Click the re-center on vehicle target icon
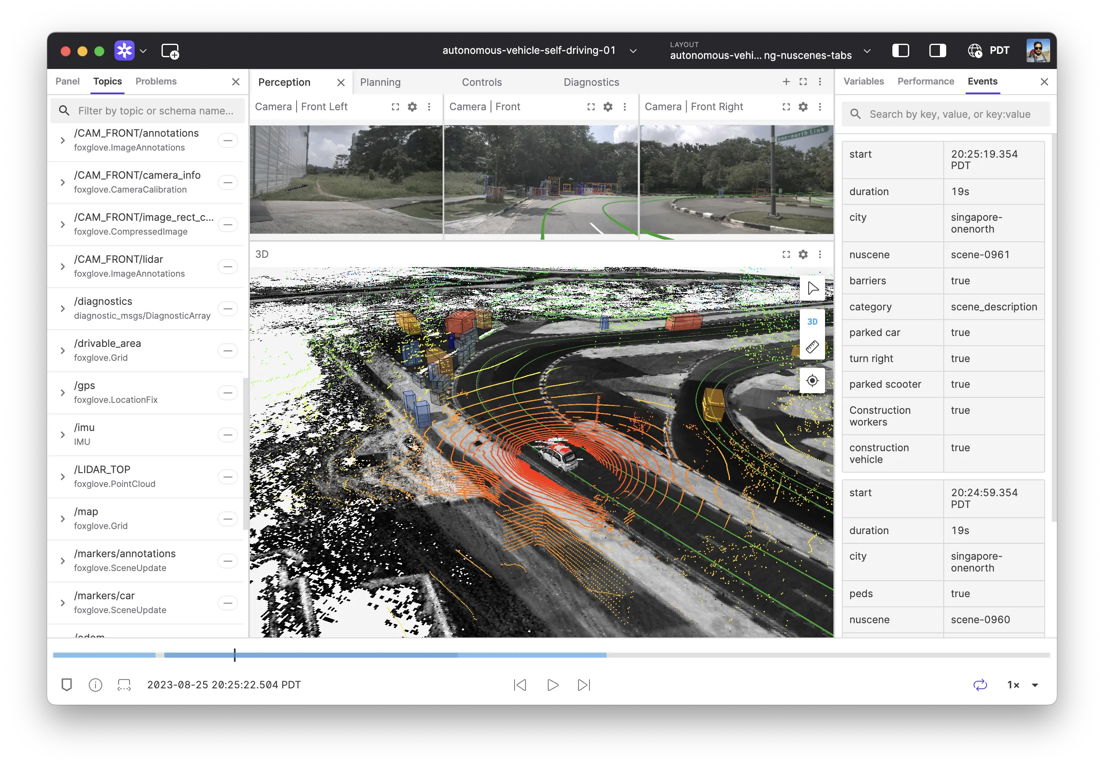This screenshot has width=1104, height=767. (812, 381)
